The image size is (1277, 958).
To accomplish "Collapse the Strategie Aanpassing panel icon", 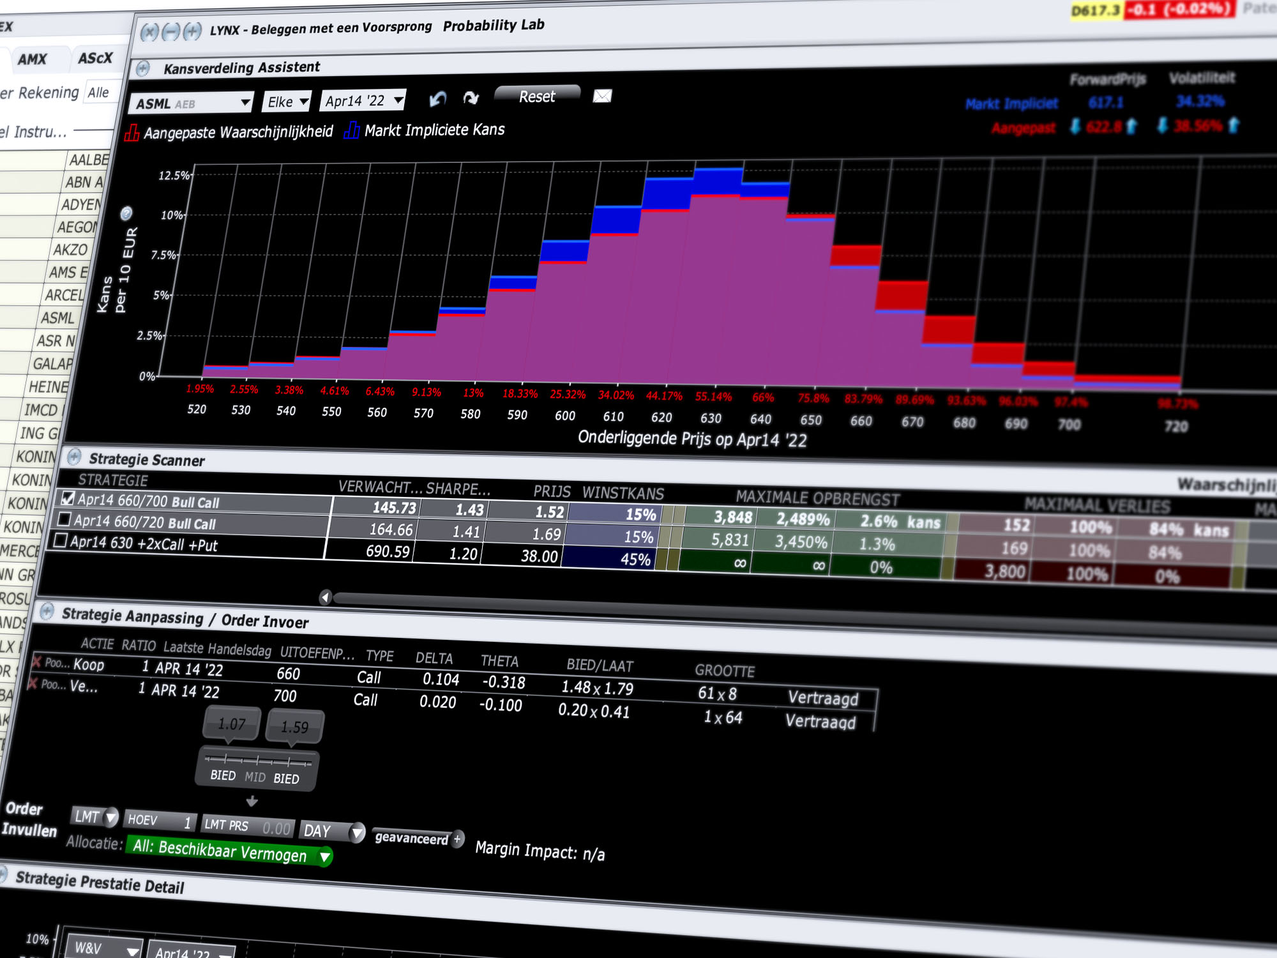I will [47, 612].
